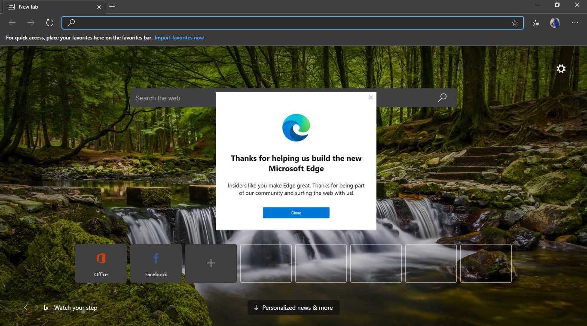Open the Favorites list icon
587x326 pixels.
pyautogui.click(x=535, y=23)
